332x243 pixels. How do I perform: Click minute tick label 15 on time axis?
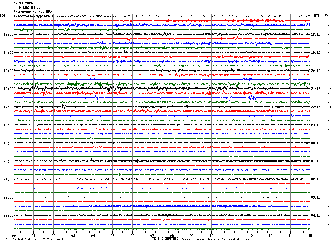tap(310, 236)
